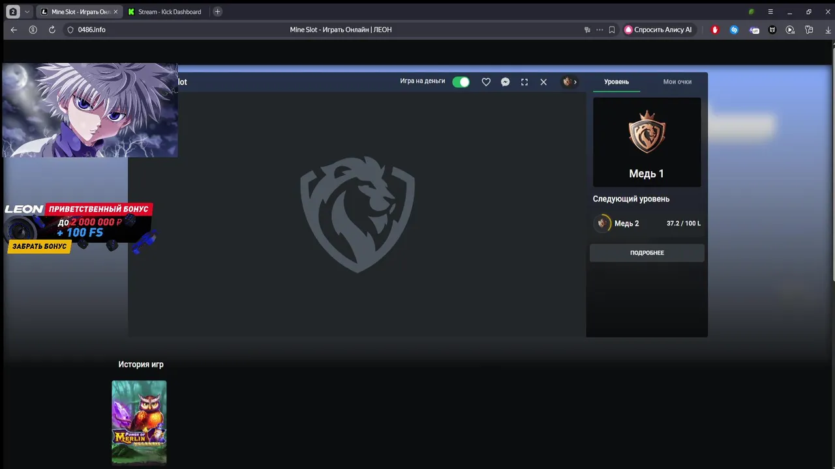This screenshot has width=835, height=469.
Task: Click the 'Медь 2' level label
Action: click(627, 223)
